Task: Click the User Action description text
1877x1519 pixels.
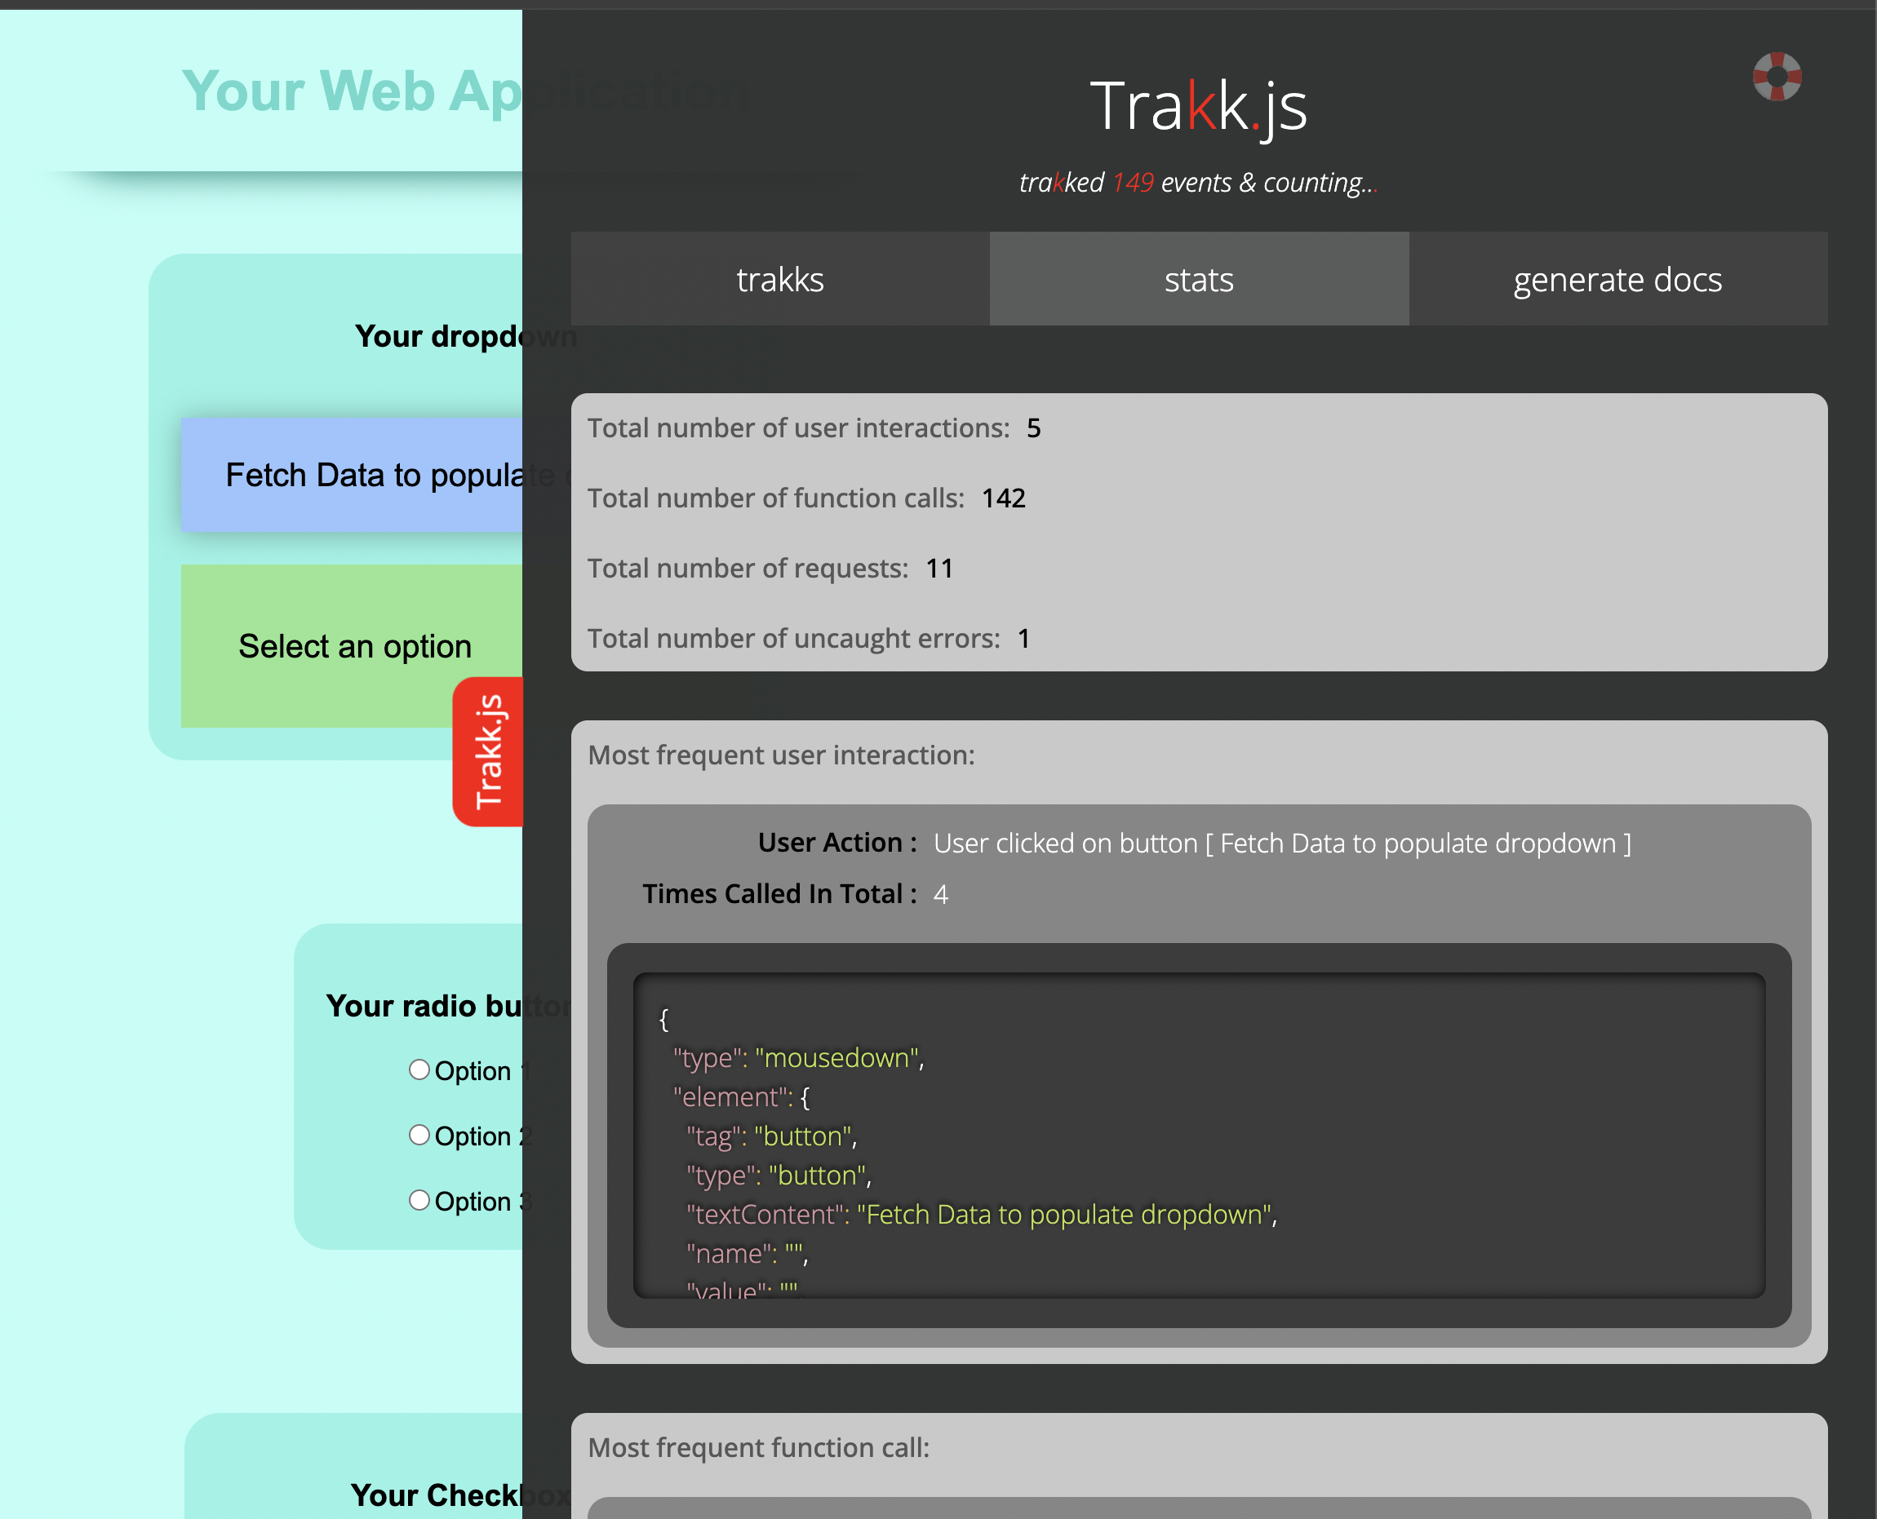Action: tap(1282, 843)
